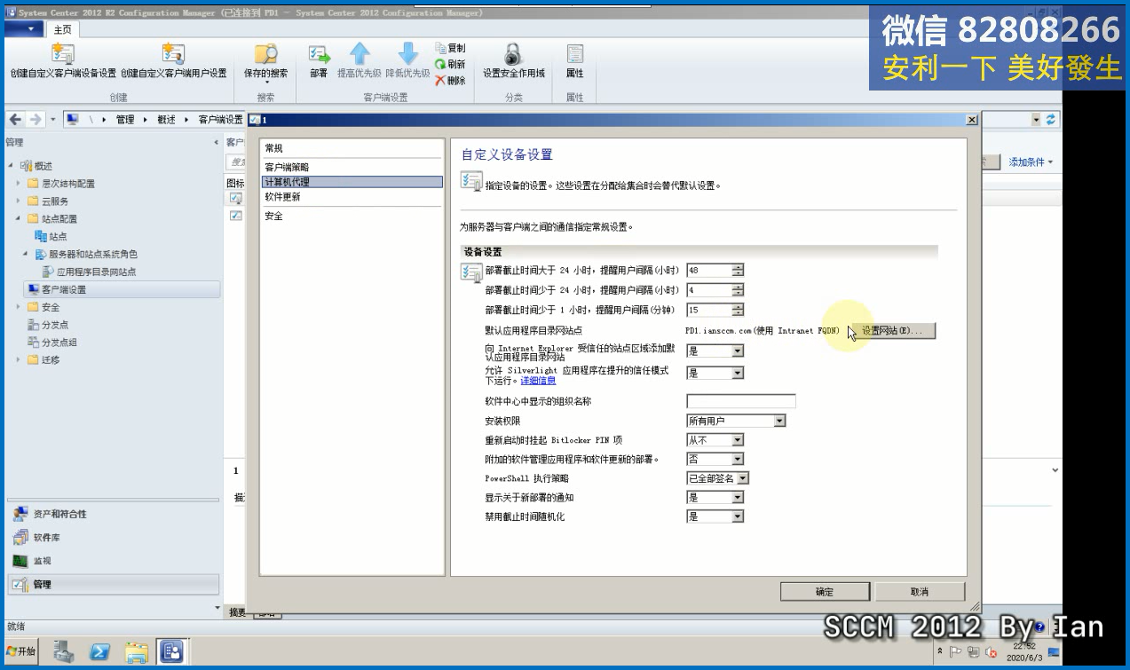Open Properties (属性) from the ribbon
1130x670 pixels.
coord(574,61)
